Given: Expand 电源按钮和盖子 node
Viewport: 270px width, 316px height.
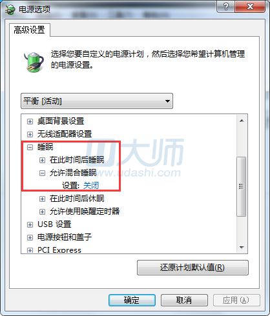Looking at the screenshot, I should click(x=30, y=237).
